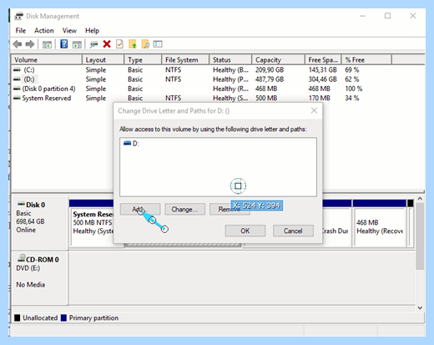Click Cancel in the drive letter dialog

click(x=293, y=231)
